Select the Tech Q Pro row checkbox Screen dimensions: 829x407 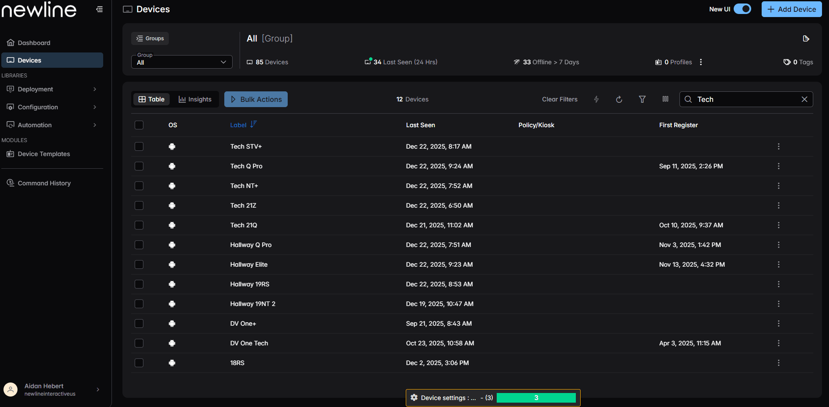pos(139,166)
